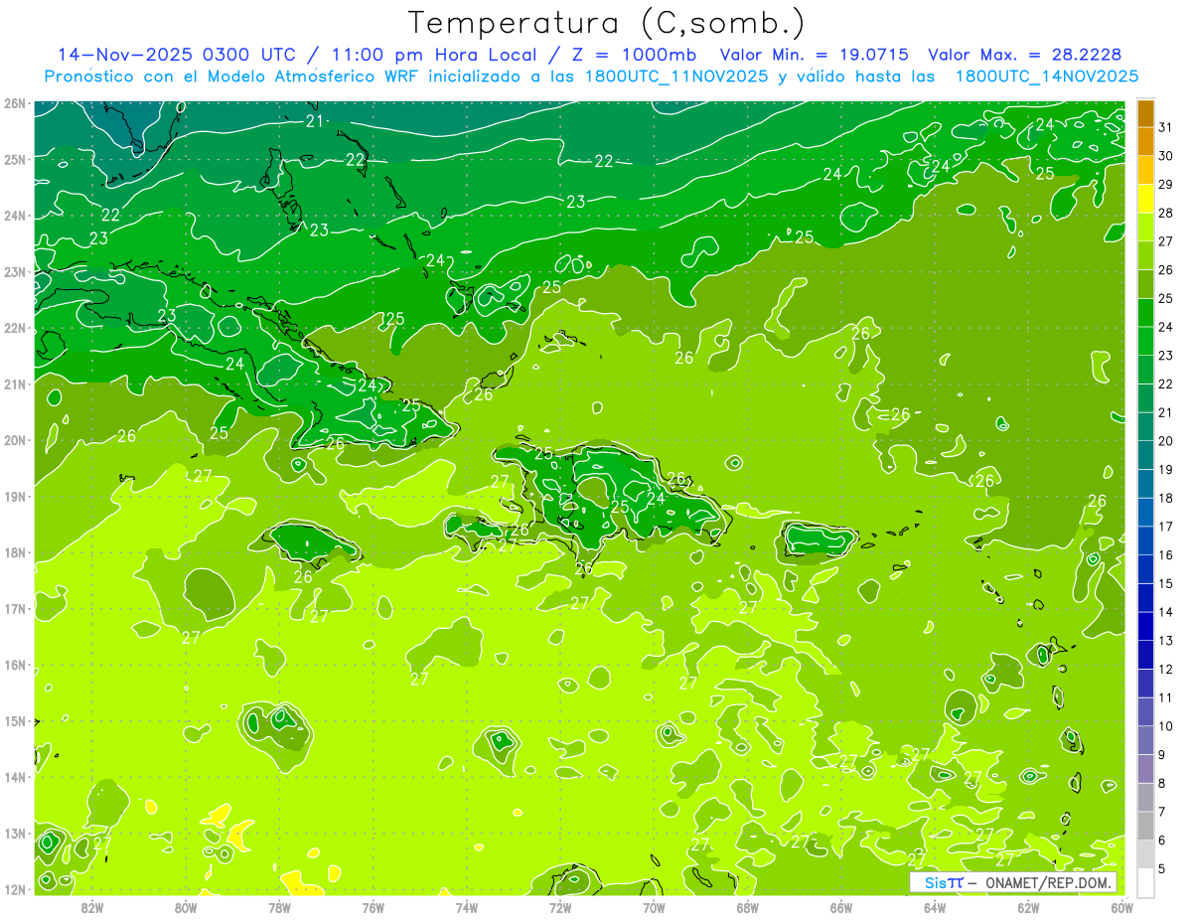Image resolution: width=1192 pixels, height=921 pixels.
Task: Click the "30" value on the color legend
Action: [1166, 155]
